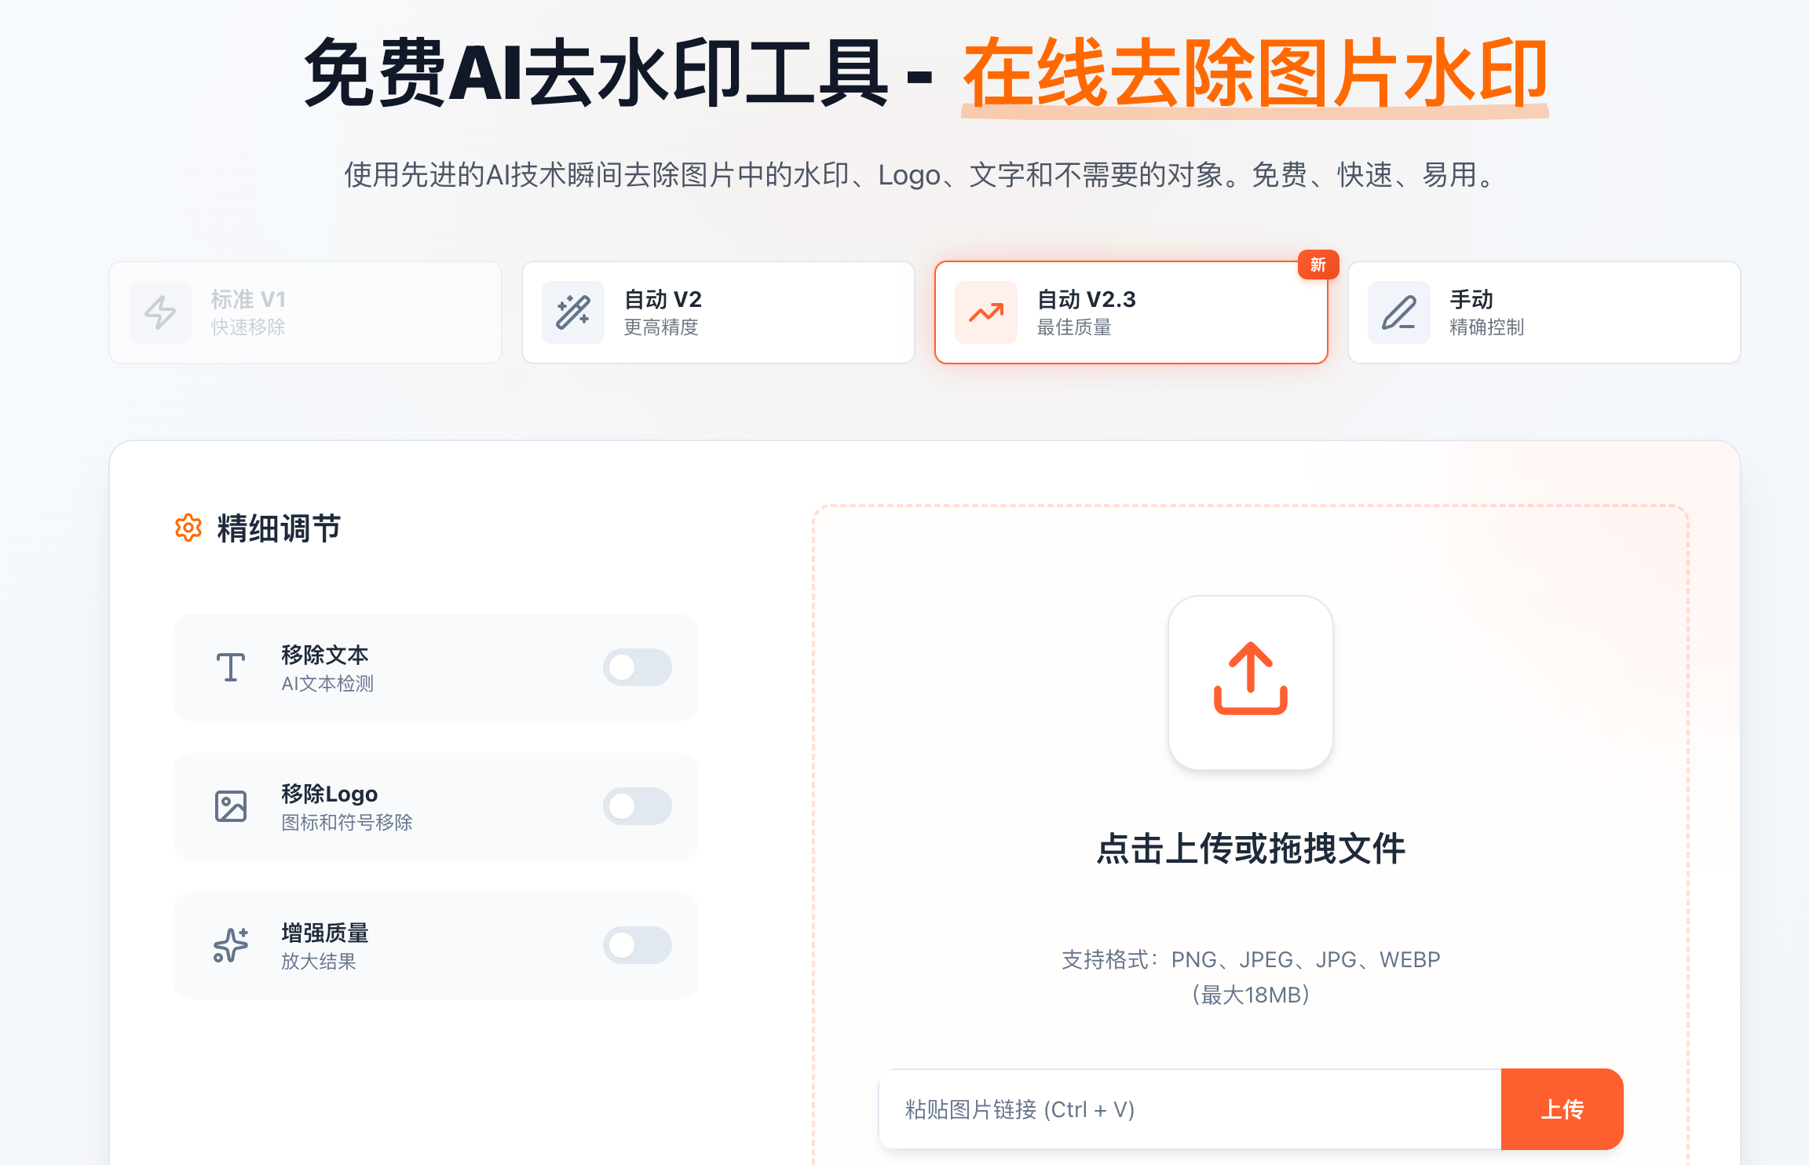Turn on the 移除Logo toggle
The height and width of the screenshot is (1165, 1809).
tap(637, 806)
